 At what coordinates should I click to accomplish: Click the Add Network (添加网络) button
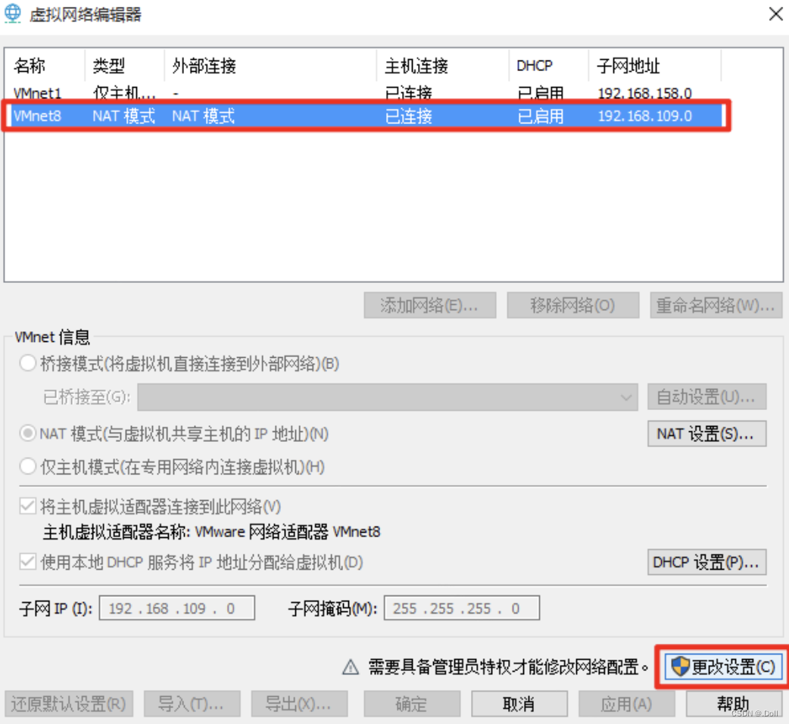[x=430, y=305]
